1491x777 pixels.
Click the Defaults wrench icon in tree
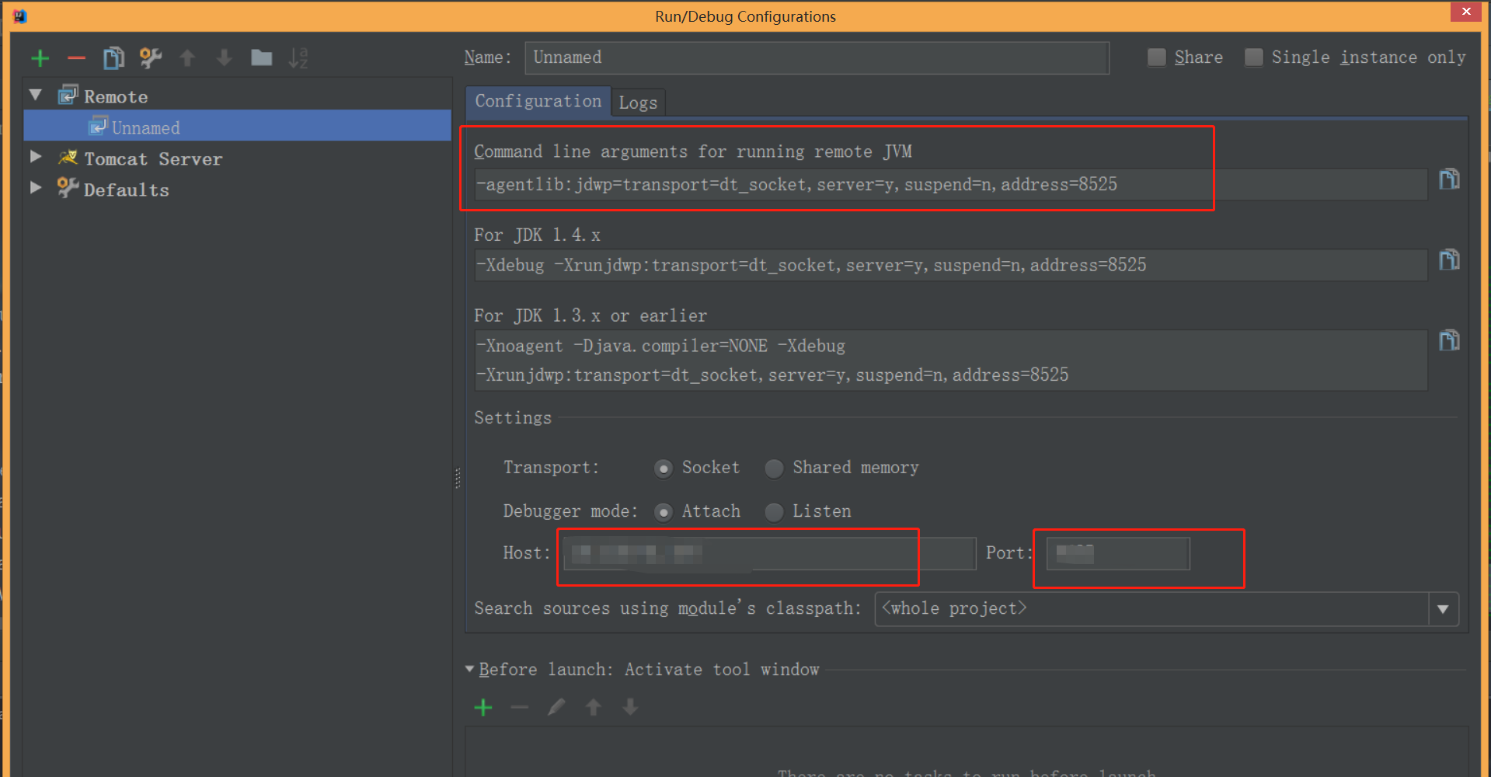coord(68,188)
